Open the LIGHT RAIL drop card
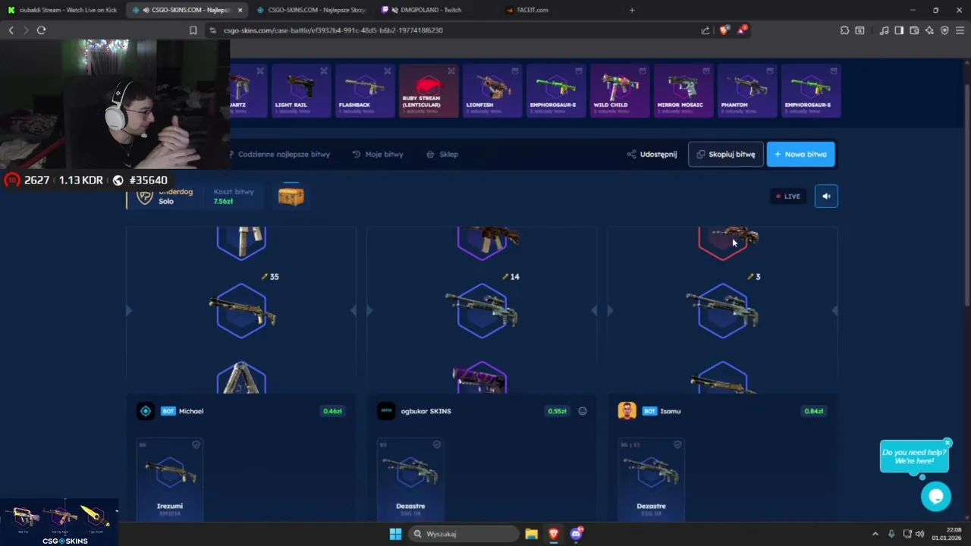This screenshot has width=971, height=546. click(301, 90)
